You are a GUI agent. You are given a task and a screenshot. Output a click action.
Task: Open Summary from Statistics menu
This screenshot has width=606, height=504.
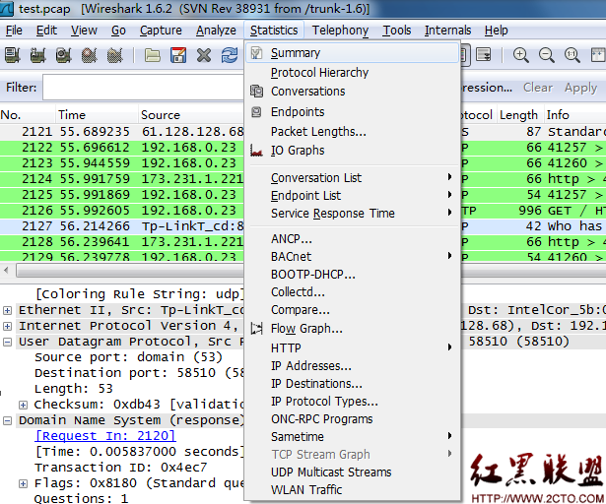[352, 53]
